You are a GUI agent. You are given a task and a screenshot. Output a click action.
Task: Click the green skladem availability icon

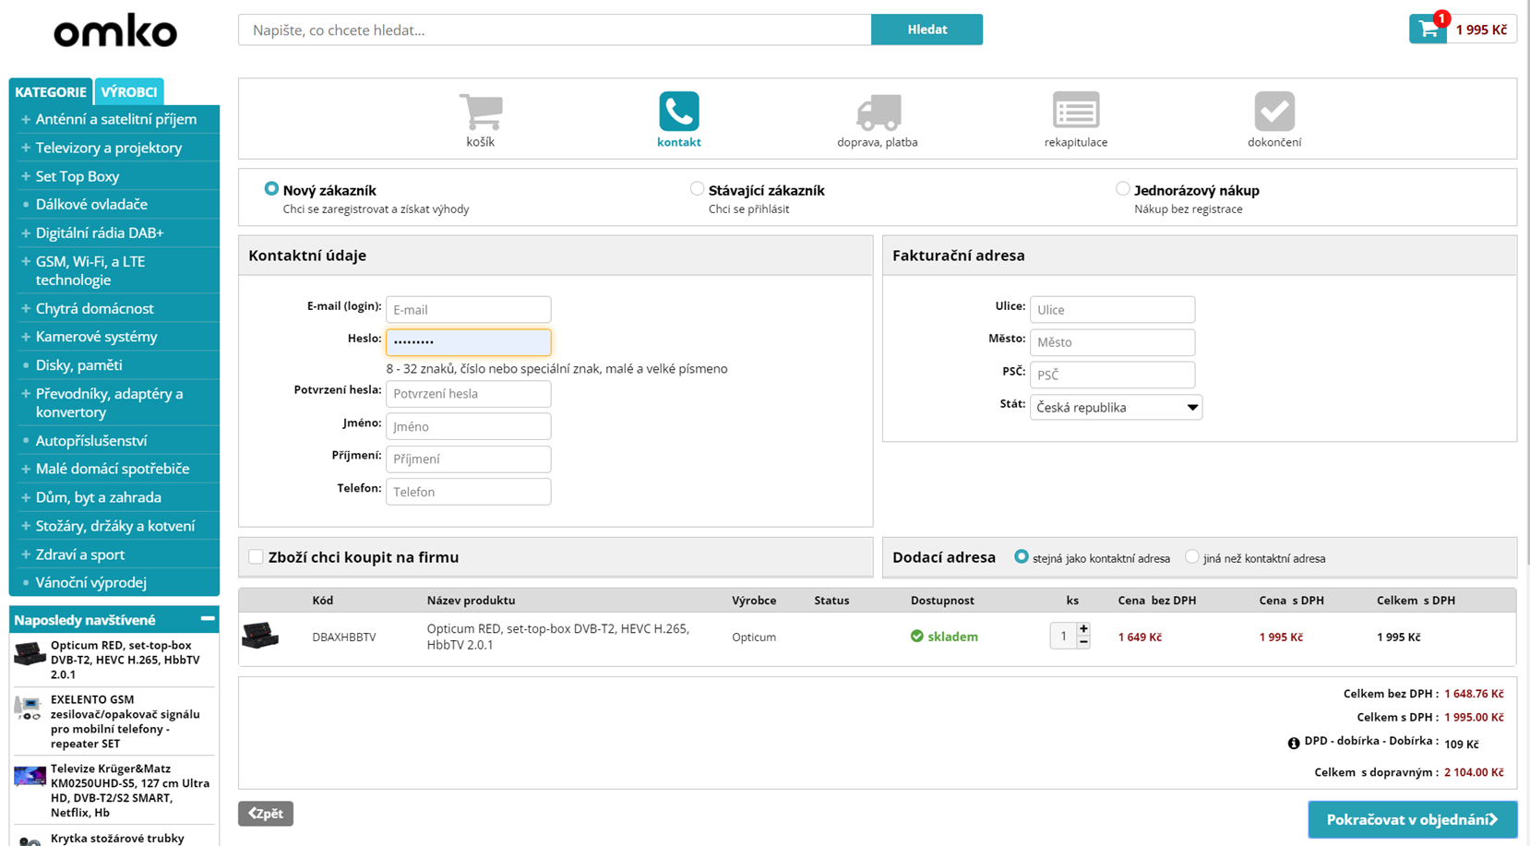(x=917, y=636)
